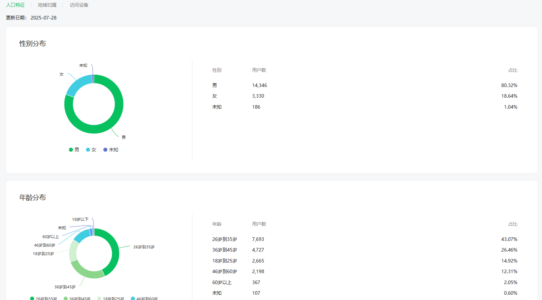Click the 未知 row in age table
The height and width of the screenshot is (300, 542).
[217, 293]
